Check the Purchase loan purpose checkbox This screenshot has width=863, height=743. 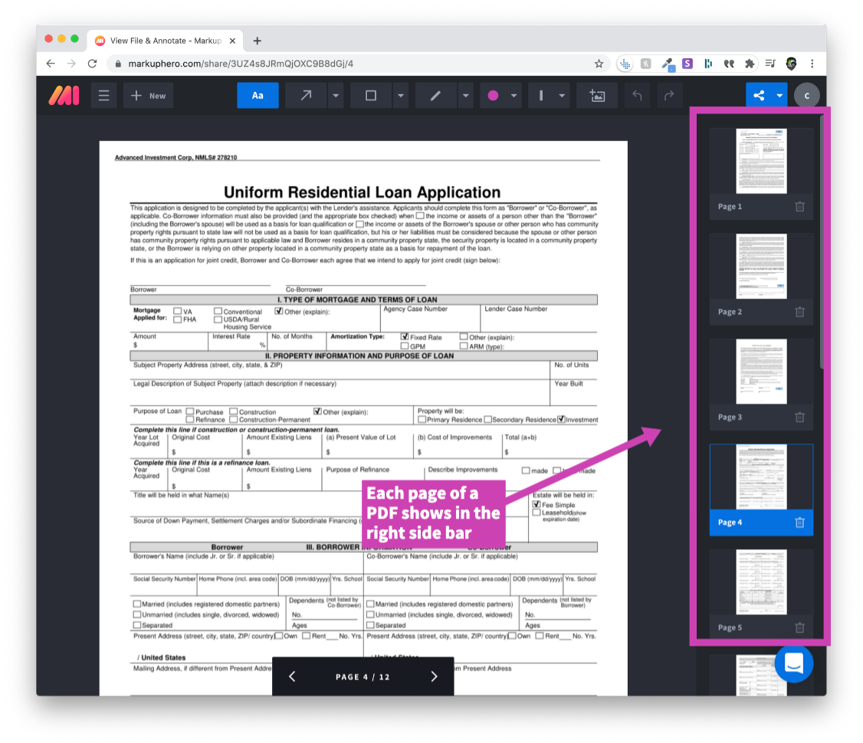pyautogui.click(x=190, y=411)
